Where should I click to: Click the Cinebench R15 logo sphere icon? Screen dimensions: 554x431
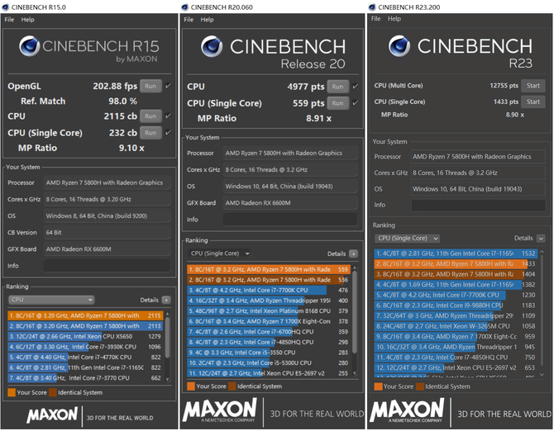tap(31, 47)
